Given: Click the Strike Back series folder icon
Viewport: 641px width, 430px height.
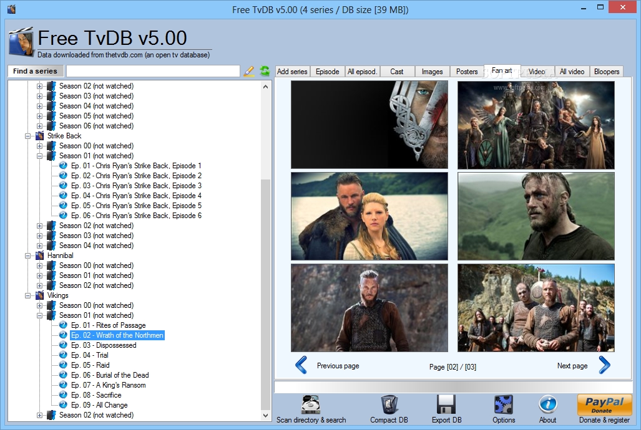Looking at the screenshot, I should (x=40, y=136).
